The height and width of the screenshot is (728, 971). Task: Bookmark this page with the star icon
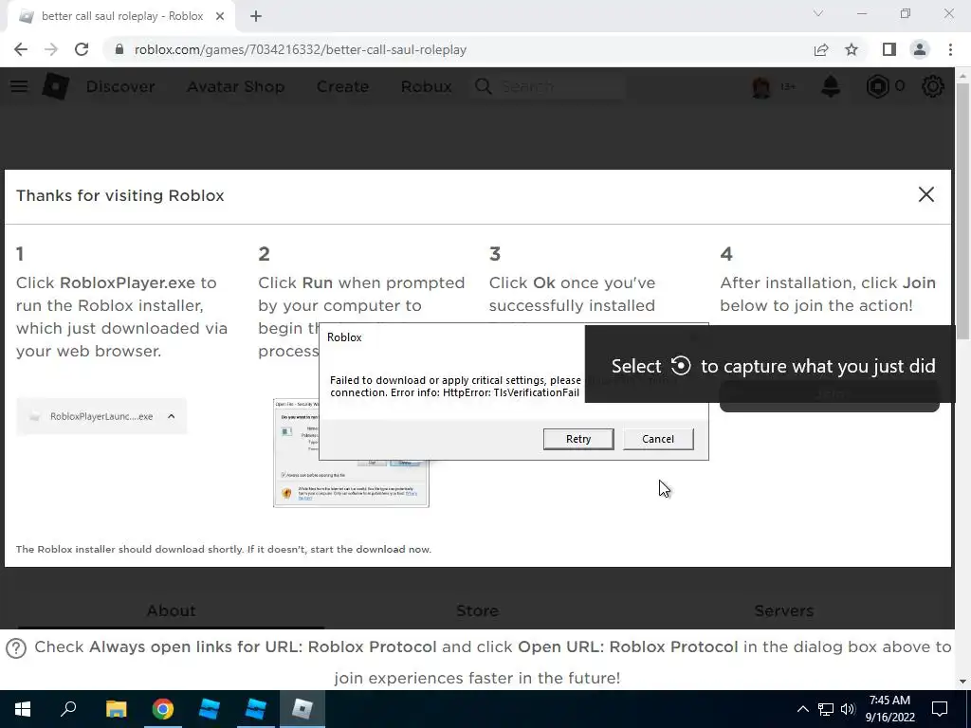coord(852,49)
